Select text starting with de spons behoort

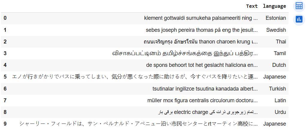click(202, 65)
